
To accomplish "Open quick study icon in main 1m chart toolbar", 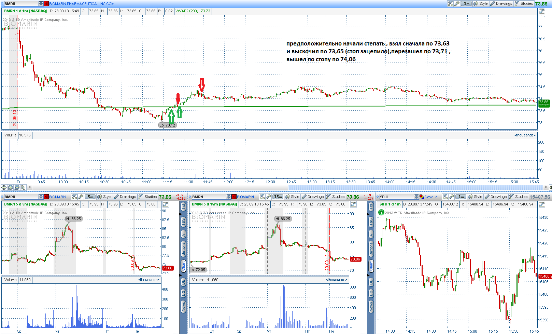I will click(451, 3).
